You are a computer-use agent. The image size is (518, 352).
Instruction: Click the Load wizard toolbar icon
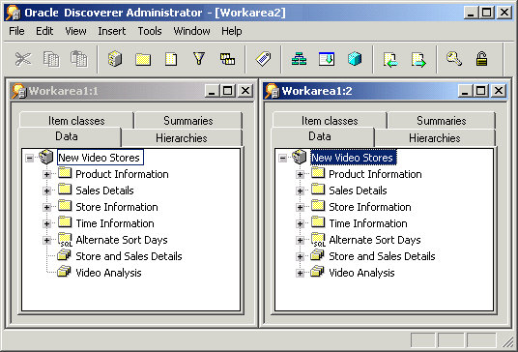pyautogui.click(x=327, y=59)
